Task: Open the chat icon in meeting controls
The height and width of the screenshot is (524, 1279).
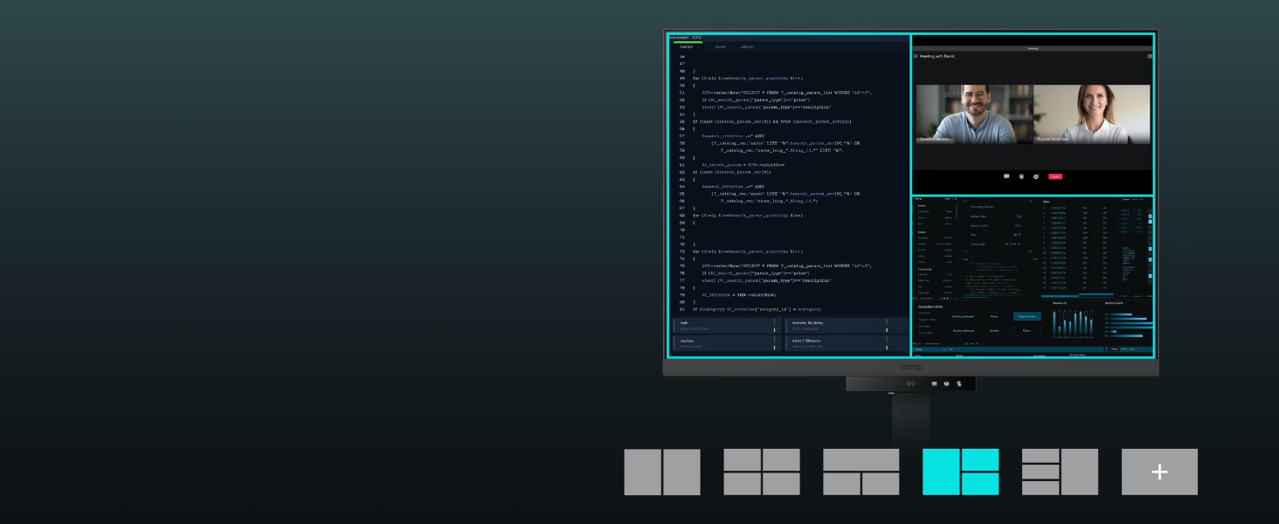Action: tap(1006, 176)
